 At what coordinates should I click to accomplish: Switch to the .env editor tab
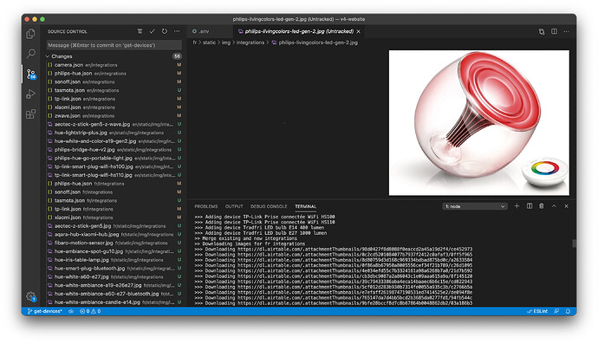(x=210, y=32)
